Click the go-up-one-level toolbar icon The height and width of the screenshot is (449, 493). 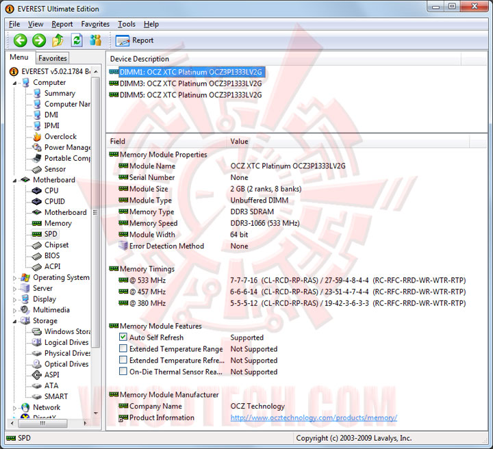point(58,40)
